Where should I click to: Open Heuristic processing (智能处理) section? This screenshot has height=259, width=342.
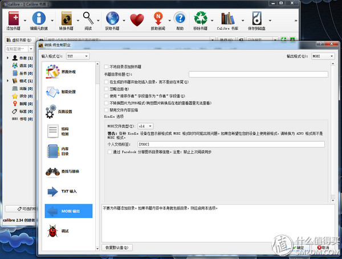click(68, 92)
